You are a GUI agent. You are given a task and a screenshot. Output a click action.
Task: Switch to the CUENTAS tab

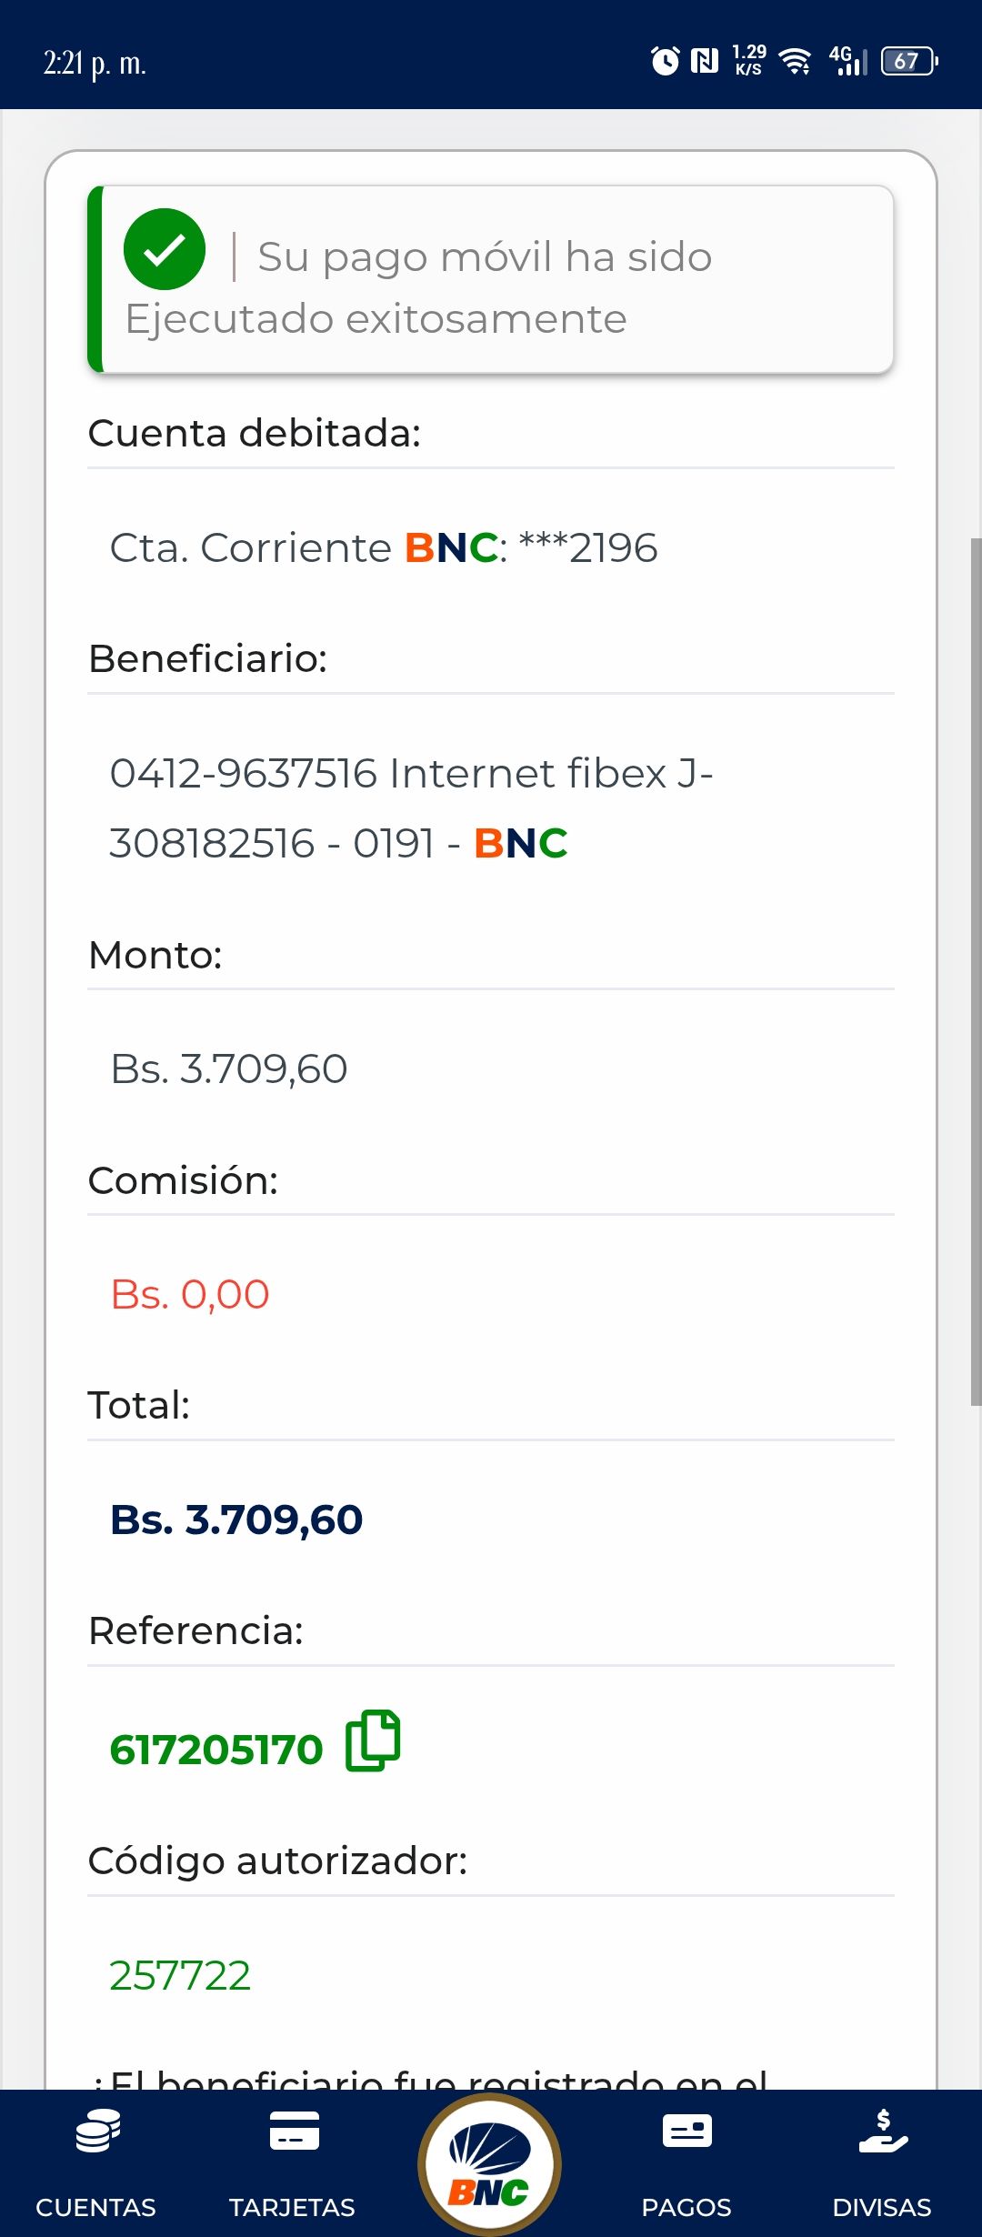95,2207
